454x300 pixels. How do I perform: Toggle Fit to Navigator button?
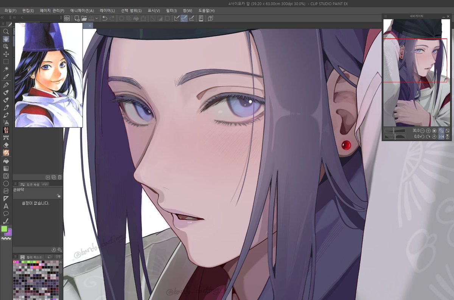point(442,131)
